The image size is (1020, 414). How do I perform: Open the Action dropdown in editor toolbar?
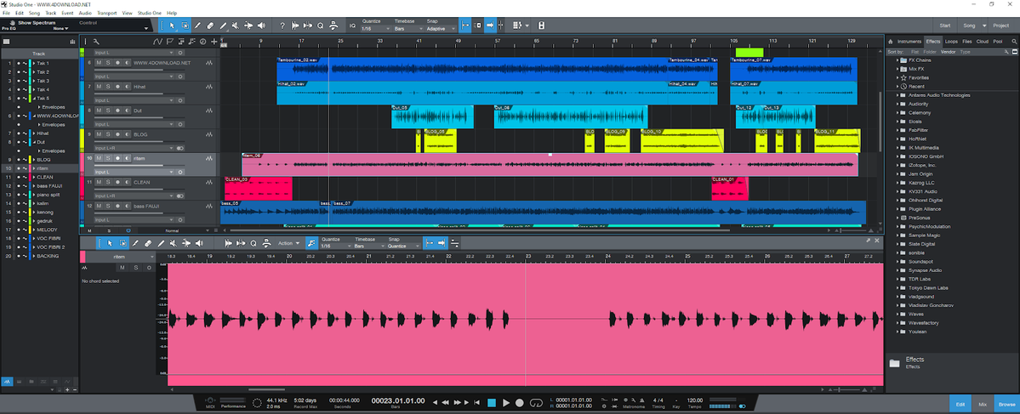click(x=289, y=243)
